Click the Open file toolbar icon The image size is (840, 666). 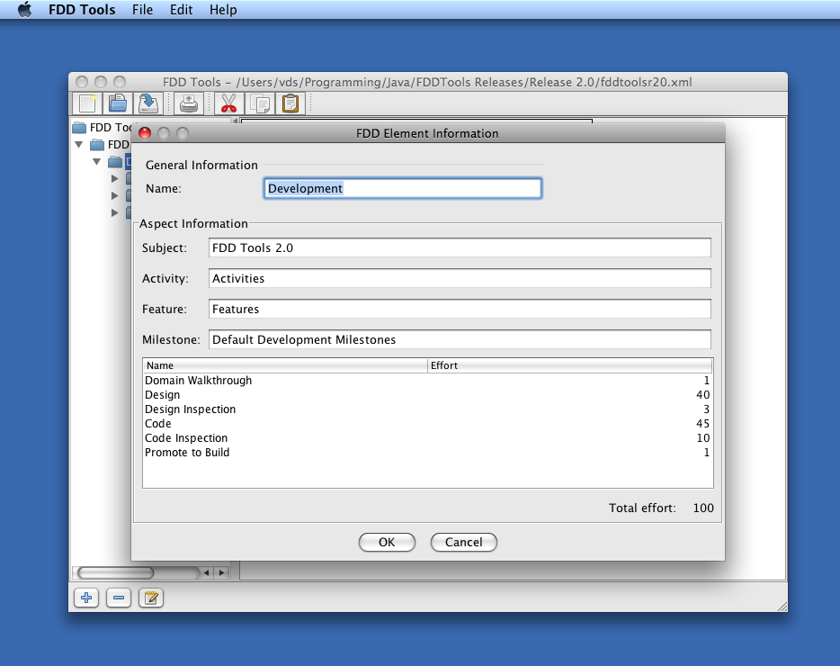coord(117,103)
